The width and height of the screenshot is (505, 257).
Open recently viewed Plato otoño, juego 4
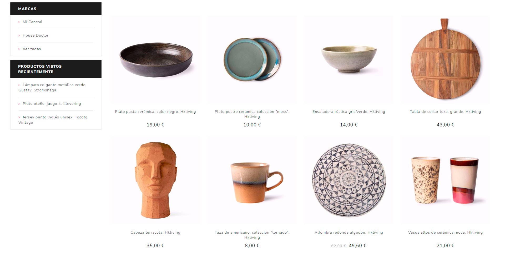click(x=52, y=104)
